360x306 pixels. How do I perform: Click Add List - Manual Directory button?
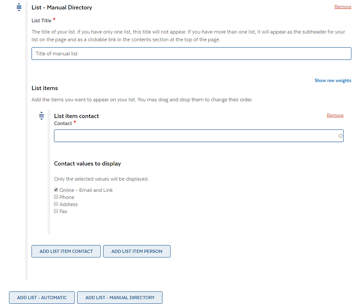point(120,297)
